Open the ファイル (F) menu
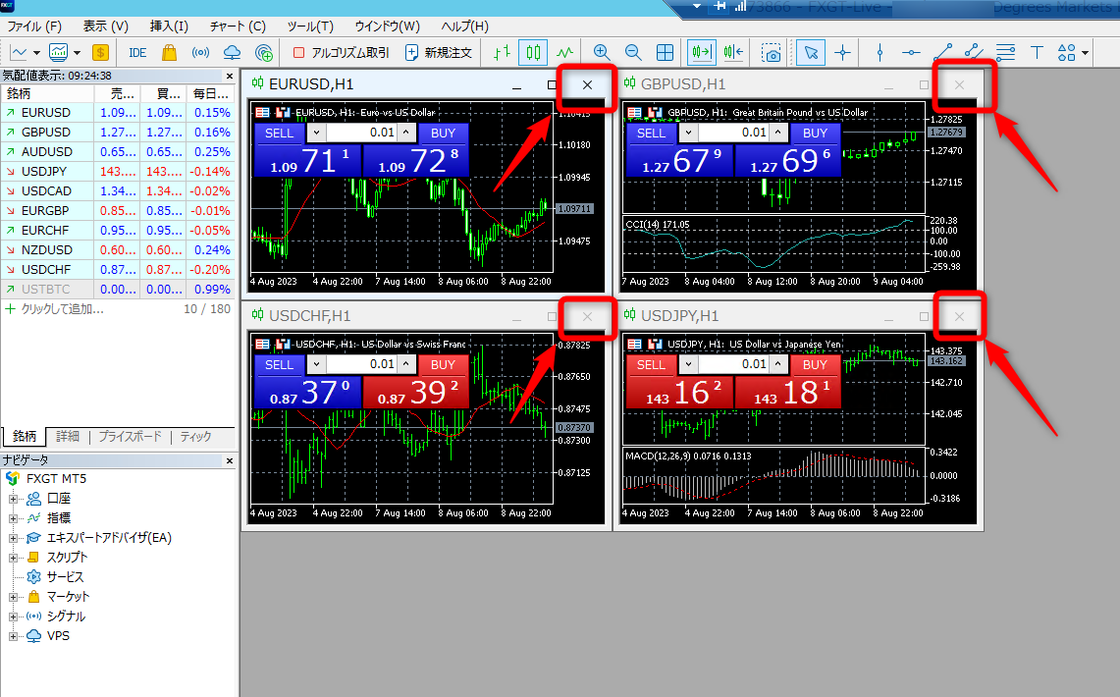Viewport: 1120px width, 697px height. point(33,27)
